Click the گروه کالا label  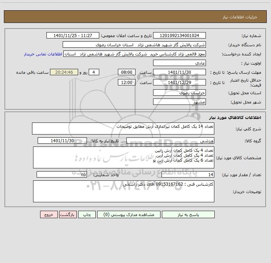coord(253,141)
